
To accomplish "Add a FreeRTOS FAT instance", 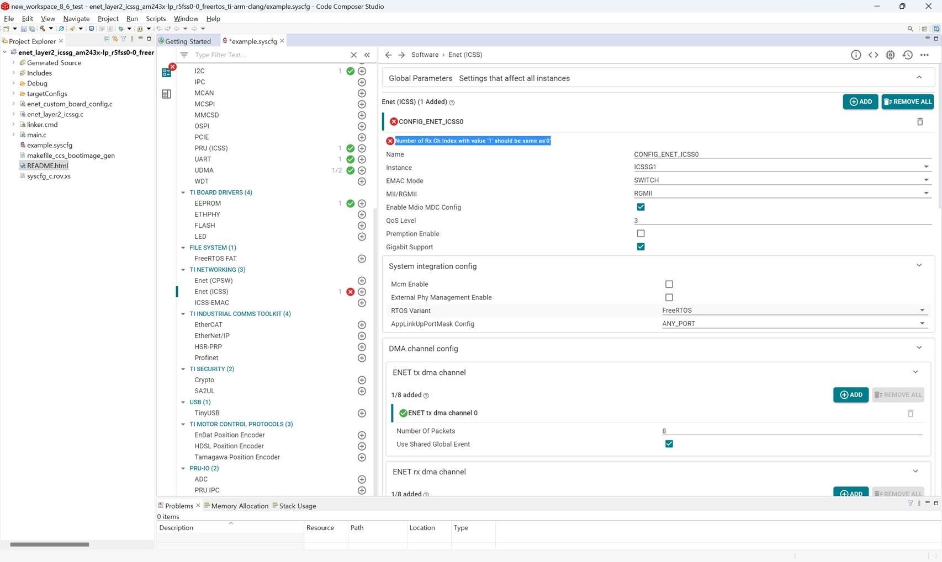I will tap(362, 259).
